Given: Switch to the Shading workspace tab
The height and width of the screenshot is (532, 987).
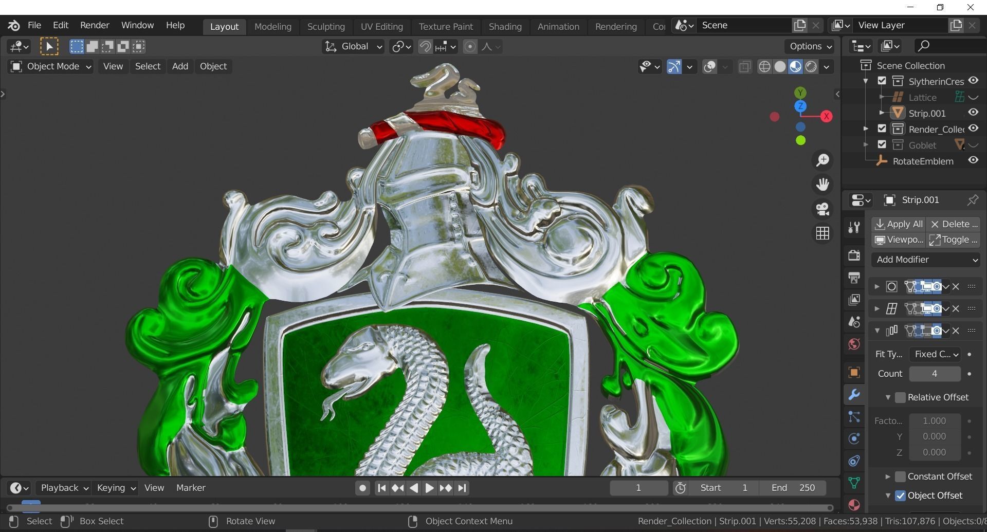Looking at the screenshot, I should (505, 26).
